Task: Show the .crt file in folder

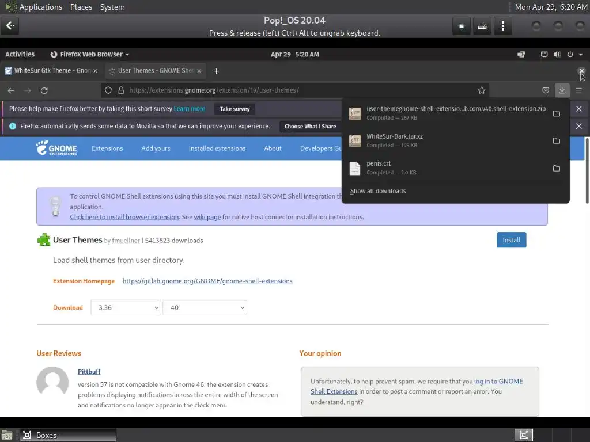Action: 557,169
